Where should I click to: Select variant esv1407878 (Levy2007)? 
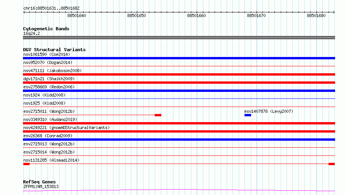[x=269, y=111]
